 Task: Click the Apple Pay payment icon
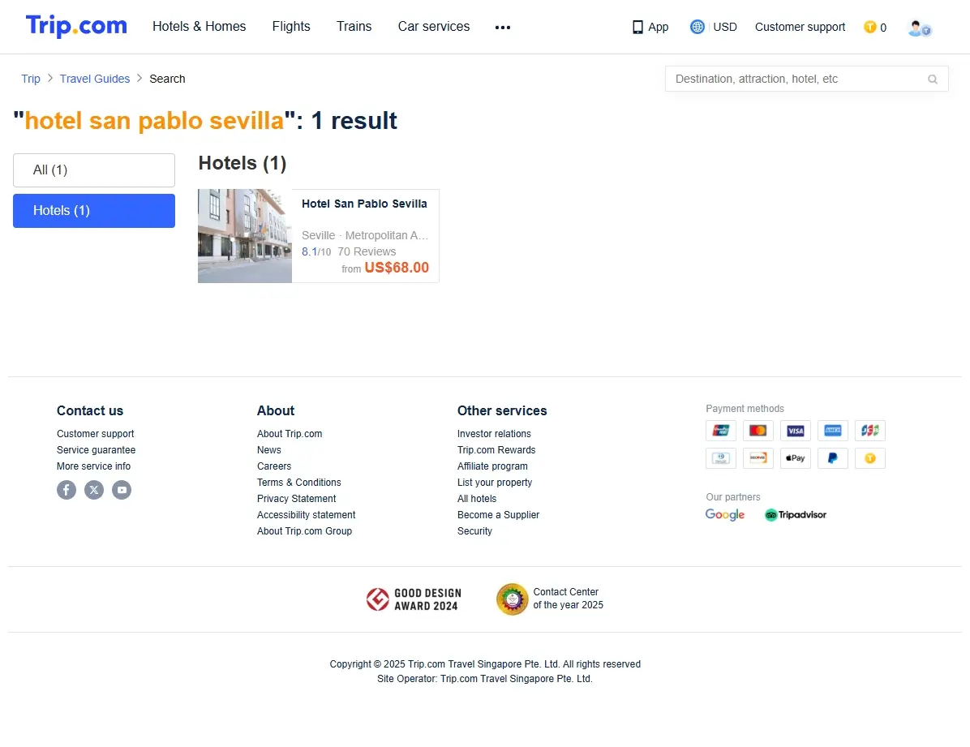pos(796,458)
